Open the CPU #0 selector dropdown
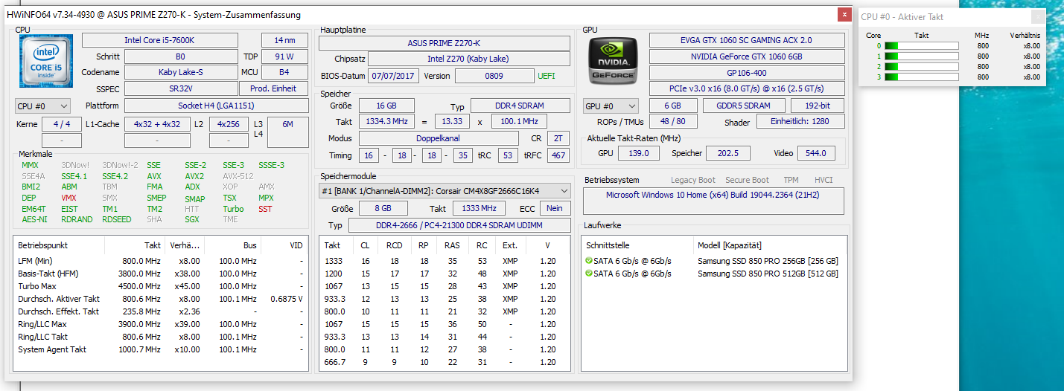Screen dimensions: 1064x391 43,106
